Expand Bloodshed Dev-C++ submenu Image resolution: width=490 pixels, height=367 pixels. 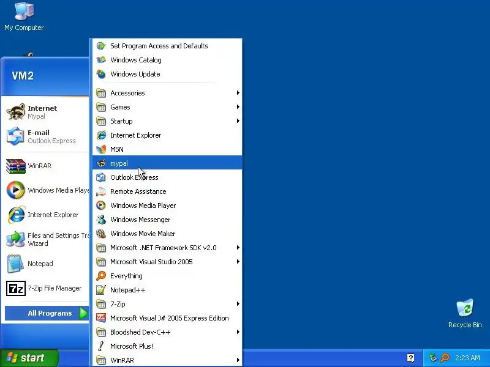167,332
